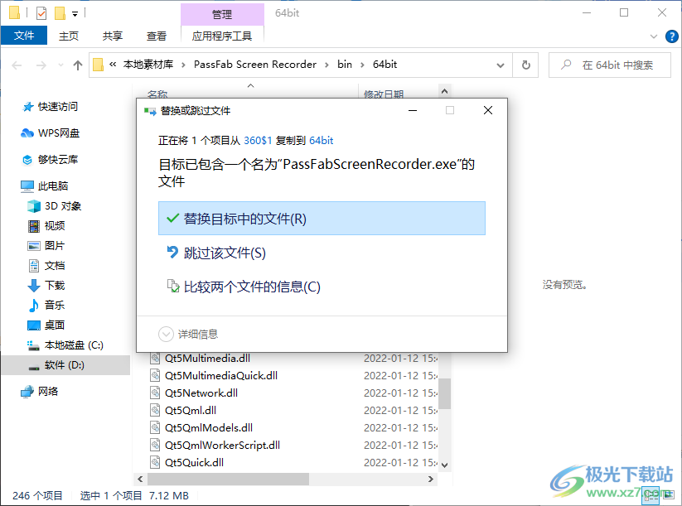Switch to the 查看 ribbon tab

pos(157,36)
